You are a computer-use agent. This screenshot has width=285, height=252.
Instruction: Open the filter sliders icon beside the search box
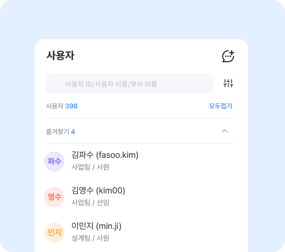228,83
